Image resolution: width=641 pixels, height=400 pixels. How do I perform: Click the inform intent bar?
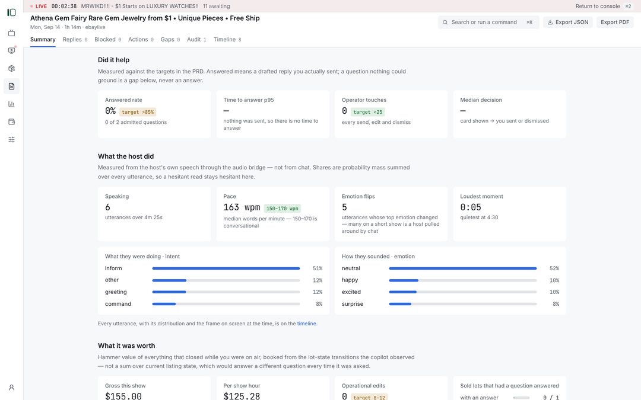pos(226,268)
